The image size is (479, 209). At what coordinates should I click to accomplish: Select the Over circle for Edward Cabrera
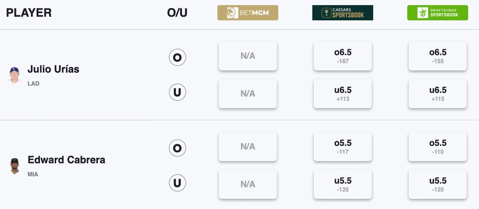pyautogui.click(x=177, y=149)
